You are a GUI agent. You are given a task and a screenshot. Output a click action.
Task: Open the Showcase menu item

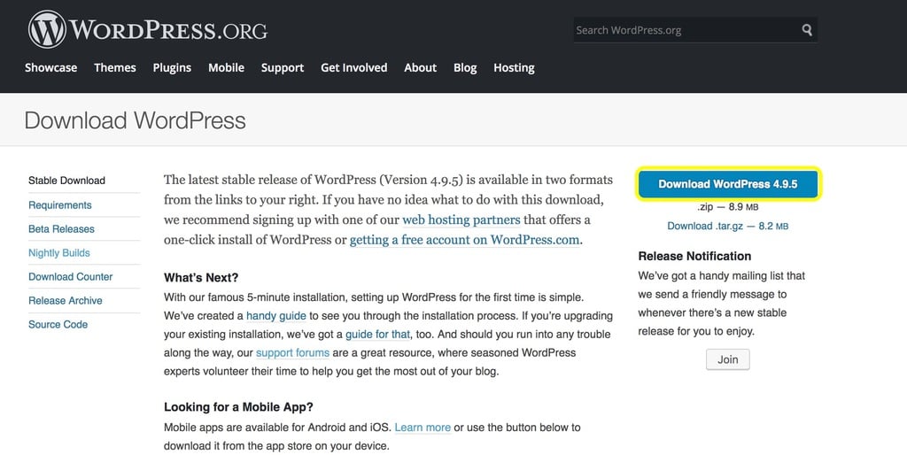(50, 67)
